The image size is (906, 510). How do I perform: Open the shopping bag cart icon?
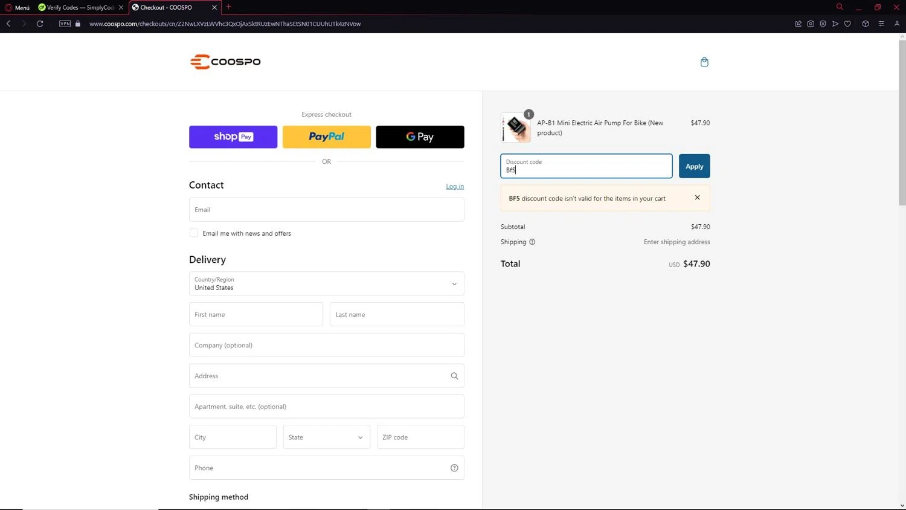[x=704, y=62]
